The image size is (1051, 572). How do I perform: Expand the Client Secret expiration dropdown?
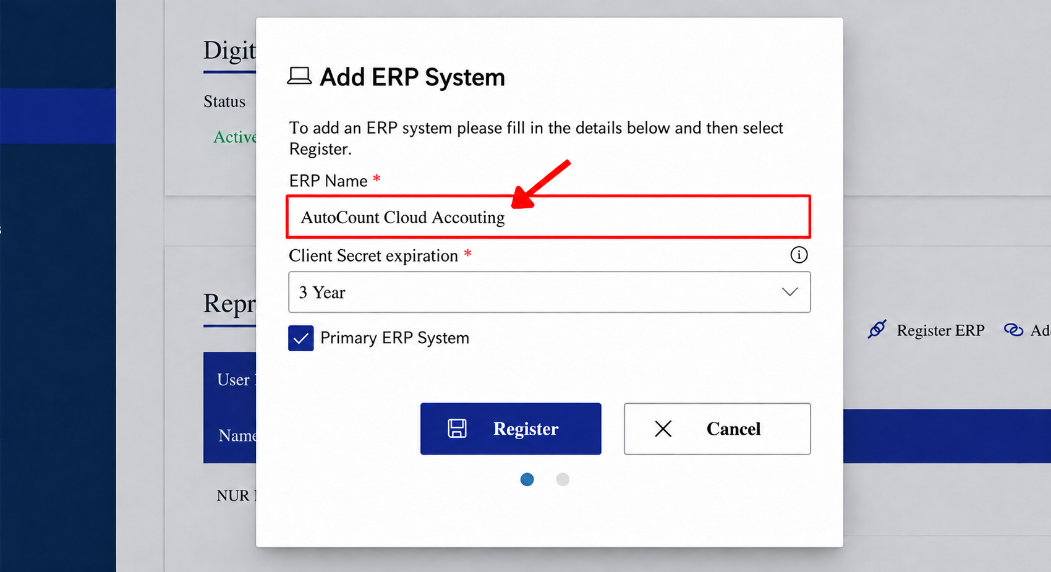coord(550,292)
